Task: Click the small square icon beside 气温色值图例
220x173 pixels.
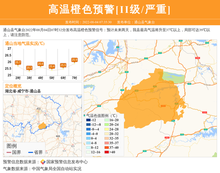Action: pos(88,115)
